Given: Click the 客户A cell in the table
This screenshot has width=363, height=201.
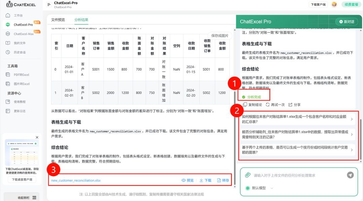Looking at the screenshot, I should tap(83, 69).
